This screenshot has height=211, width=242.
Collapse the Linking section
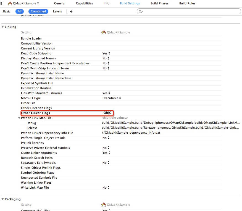coord(2,27)
